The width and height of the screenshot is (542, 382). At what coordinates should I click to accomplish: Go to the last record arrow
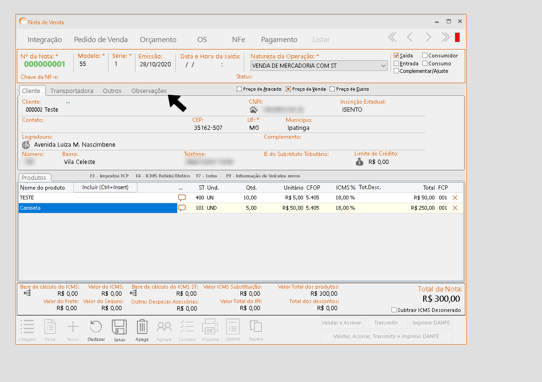coord(446,37)
